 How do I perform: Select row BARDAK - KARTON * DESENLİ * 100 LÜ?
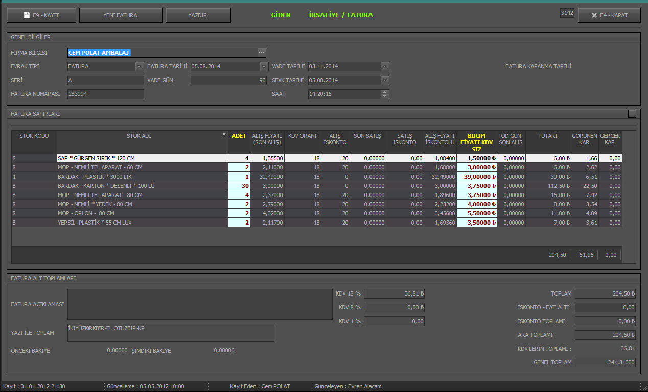pos(317,186)
